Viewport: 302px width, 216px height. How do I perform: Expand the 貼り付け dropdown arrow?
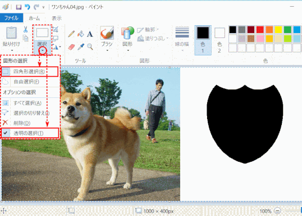pyautogui.click(x=12, y=50)
